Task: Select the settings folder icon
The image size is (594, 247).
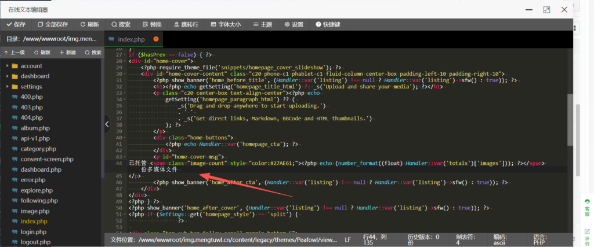Action: [15, 87]
